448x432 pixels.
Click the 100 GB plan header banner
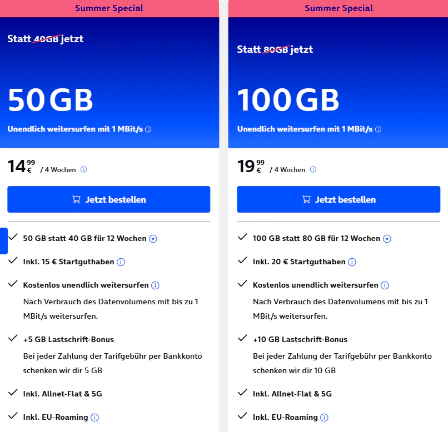(x=338, y=83)
